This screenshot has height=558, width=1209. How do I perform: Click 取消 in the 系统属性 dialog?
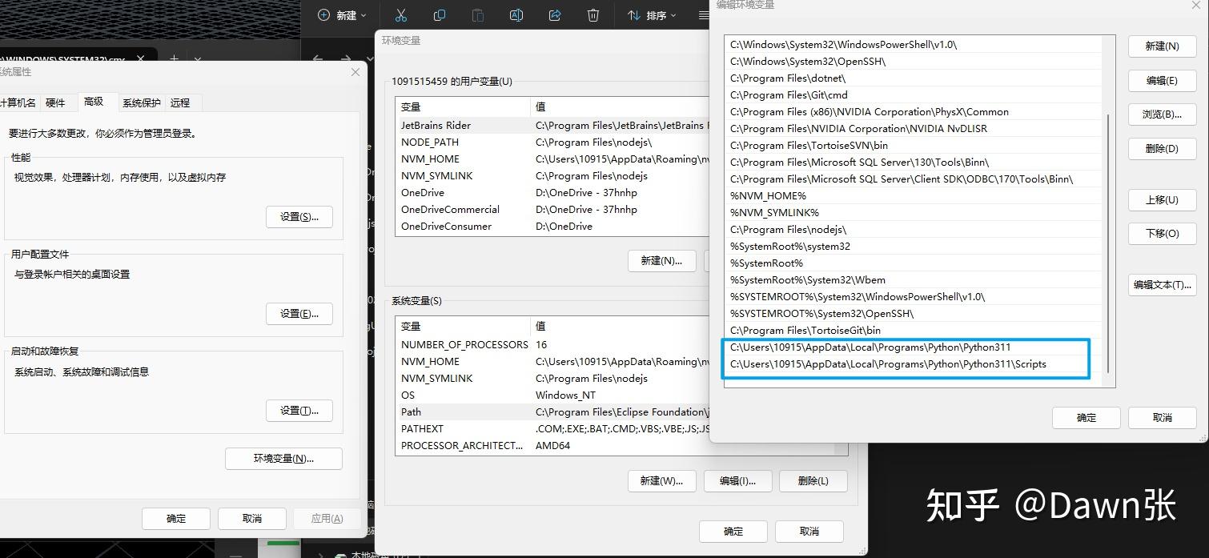pyautogui.click(x=252, y=519)
